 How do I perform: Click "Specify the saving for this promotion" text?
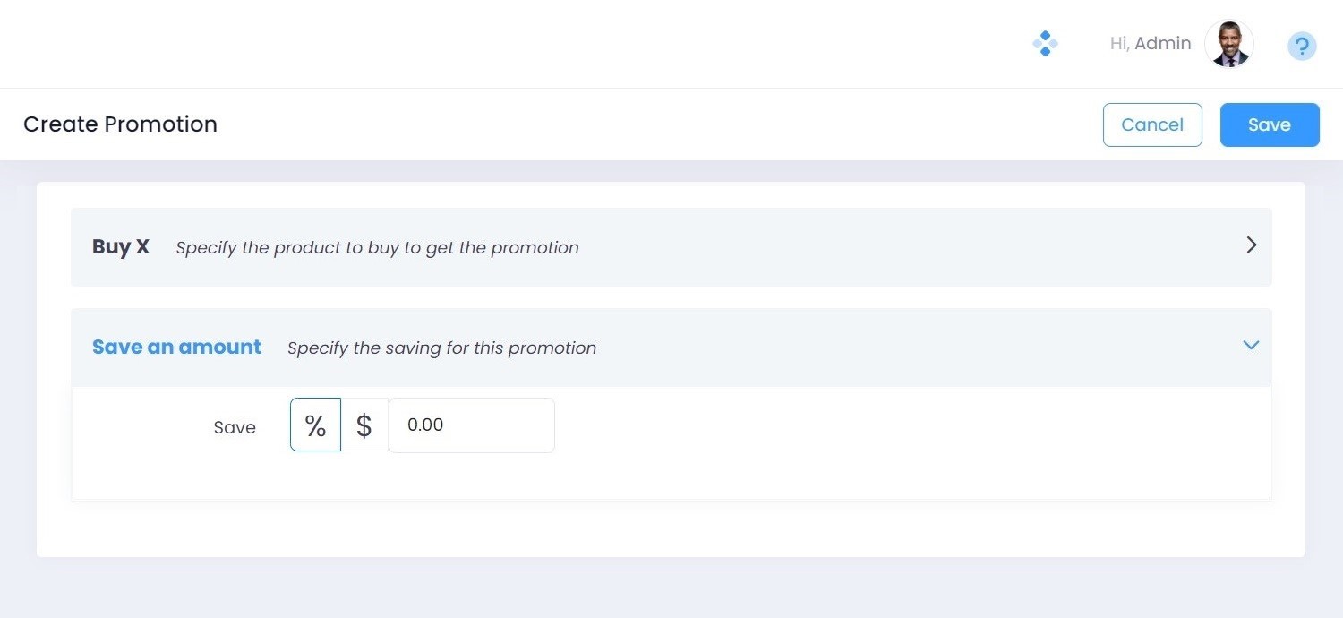pyautogui.click(x=441, y=348)
